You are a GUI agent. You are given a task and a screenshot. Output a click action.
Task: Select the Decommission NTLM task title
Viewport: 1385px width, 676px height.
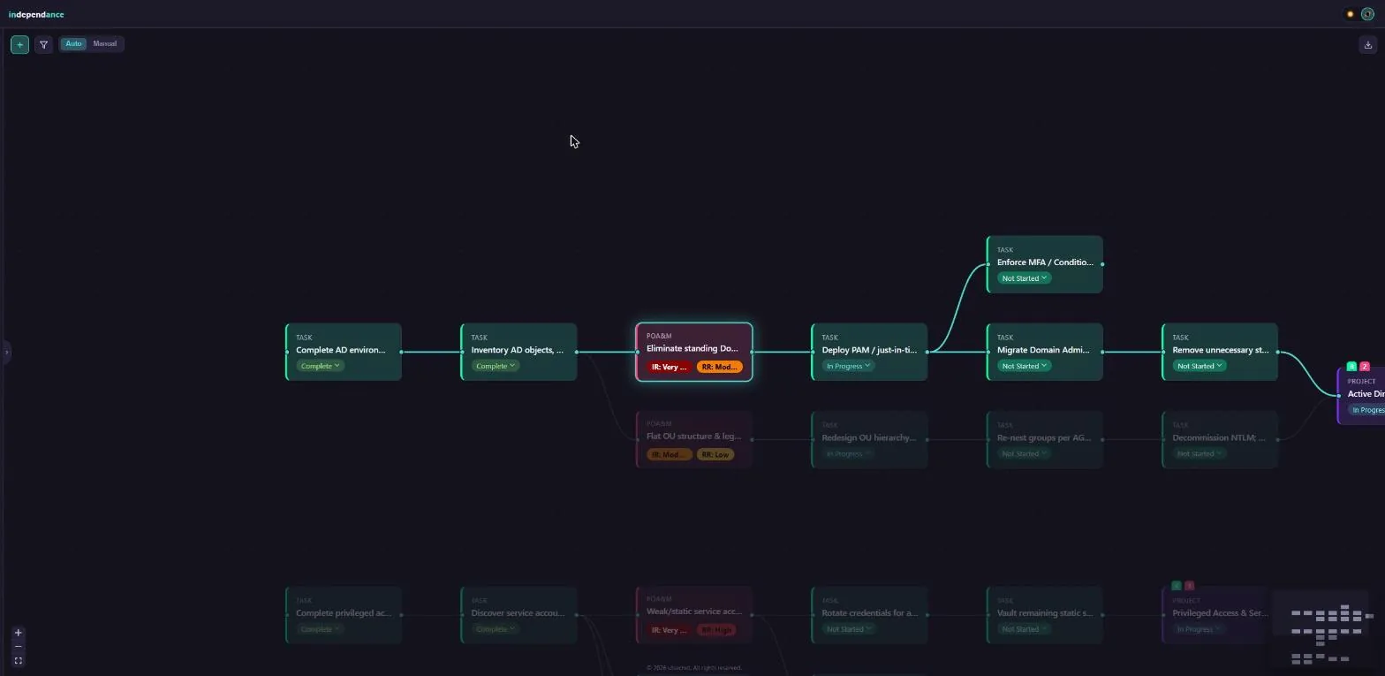[1219, 437]
